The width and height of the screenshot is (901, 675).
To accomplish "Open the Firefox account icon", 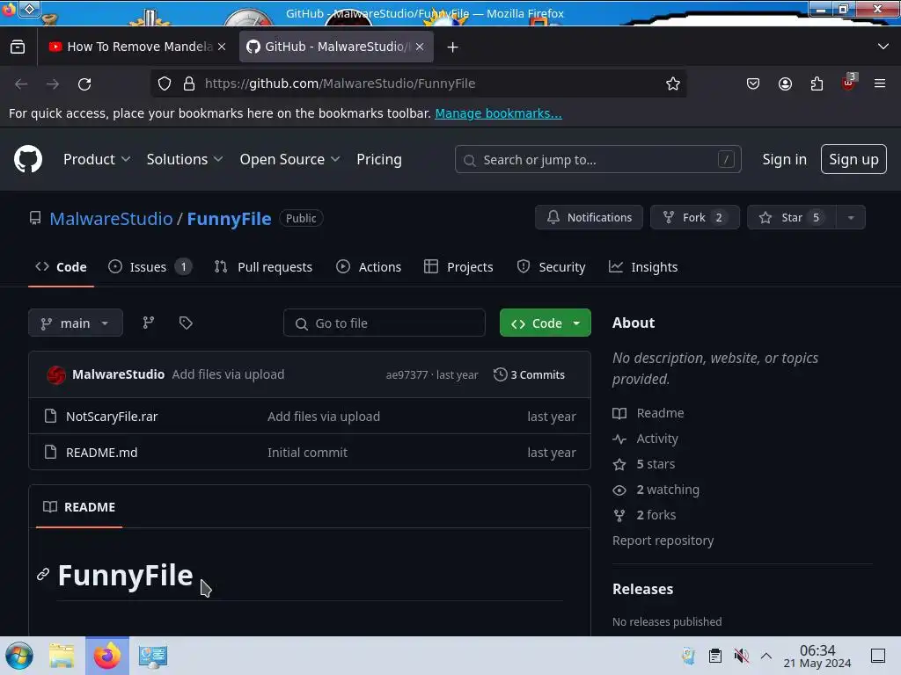I will tap(785, 83).
